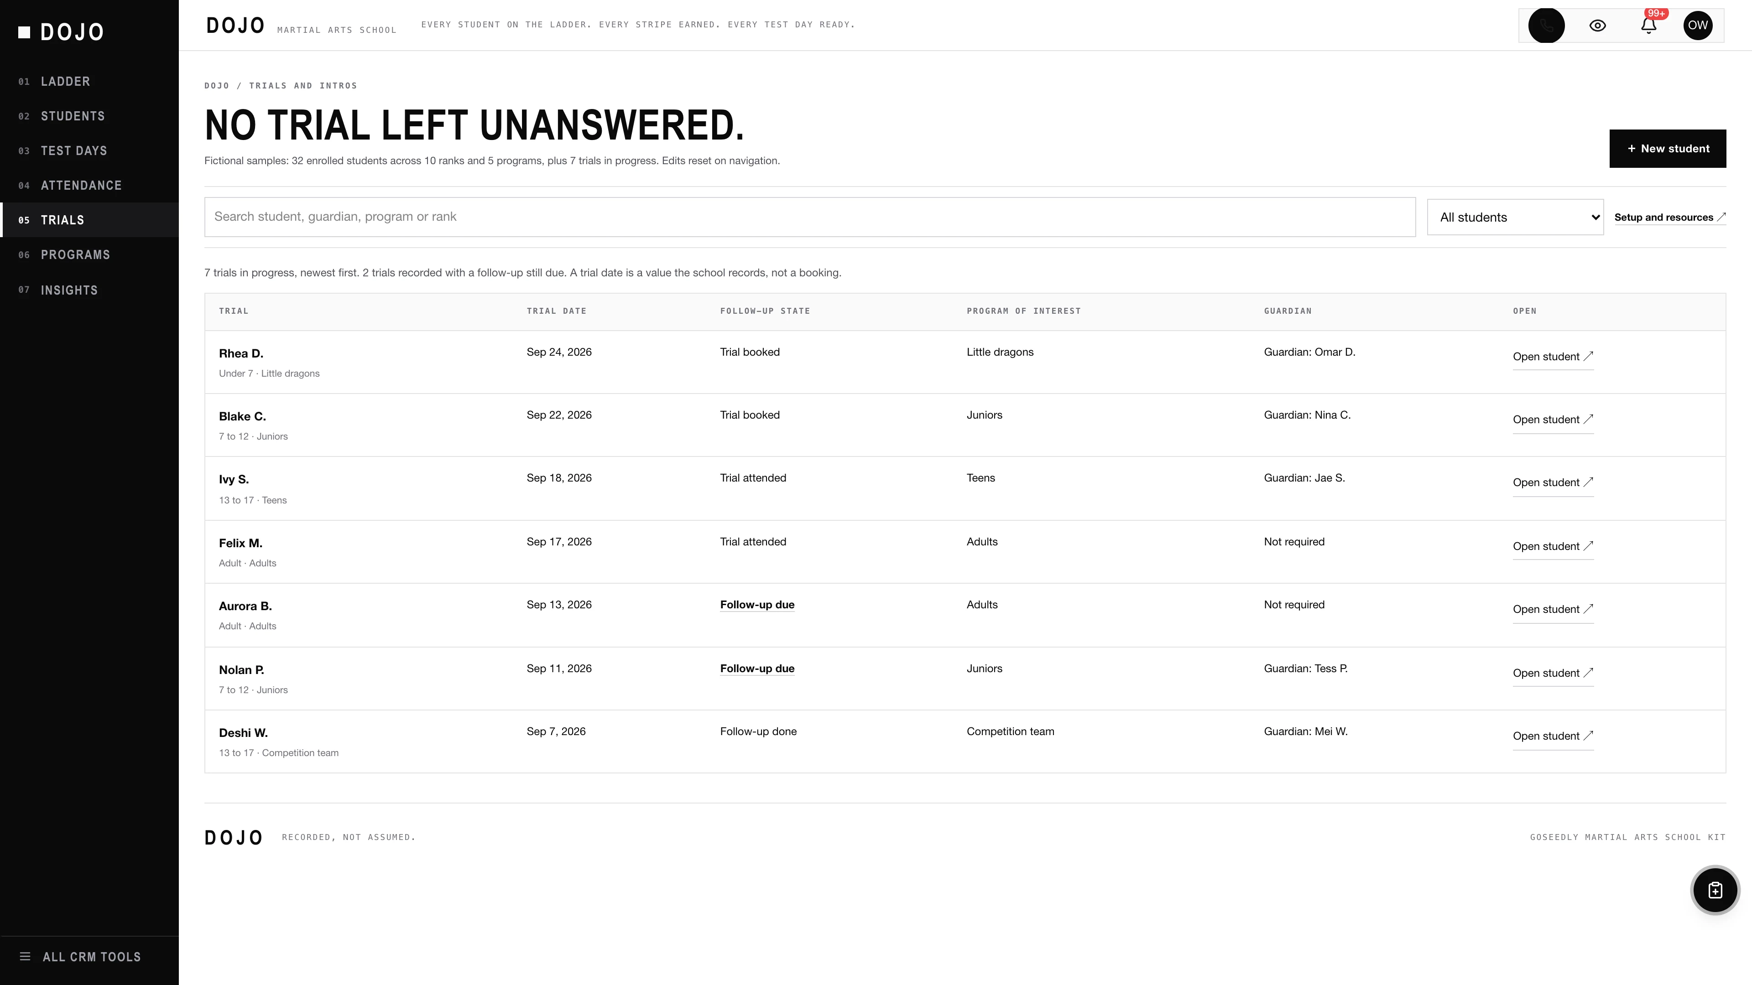Screen dimensions: 1752x985
Task: Toggle the eye visibility icon in header
Action: coord(1597,26)
